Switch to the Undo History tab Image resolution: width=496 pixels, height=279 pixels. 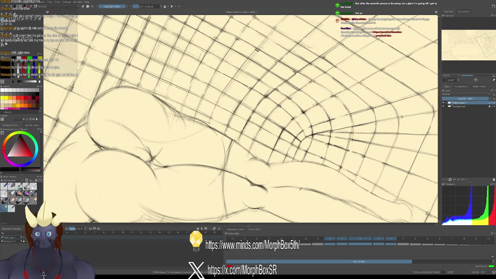pyautogui.click(x=479, y=86)
